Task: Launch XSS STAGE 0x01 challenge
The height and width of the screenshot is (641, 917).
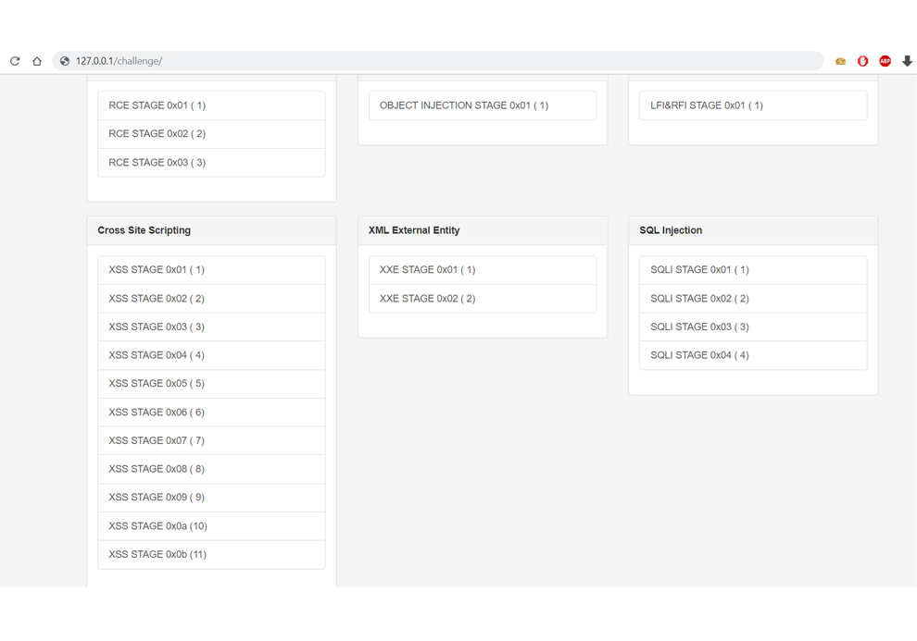Action: point(211,270)
